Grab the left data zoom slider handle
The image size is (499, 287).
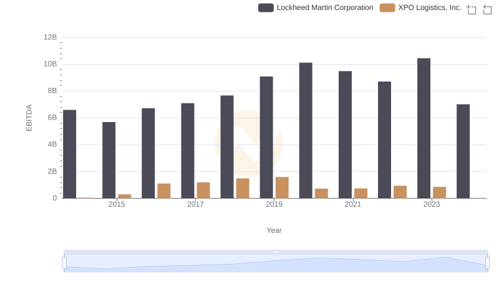[64, 263]
